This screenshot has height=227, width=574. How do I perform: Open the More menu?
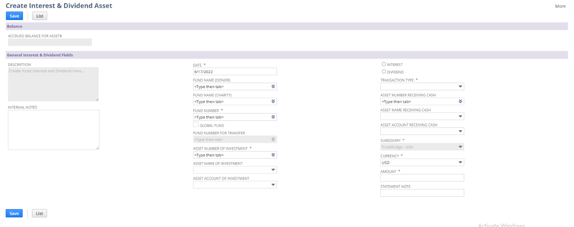(x=560, y=6)
